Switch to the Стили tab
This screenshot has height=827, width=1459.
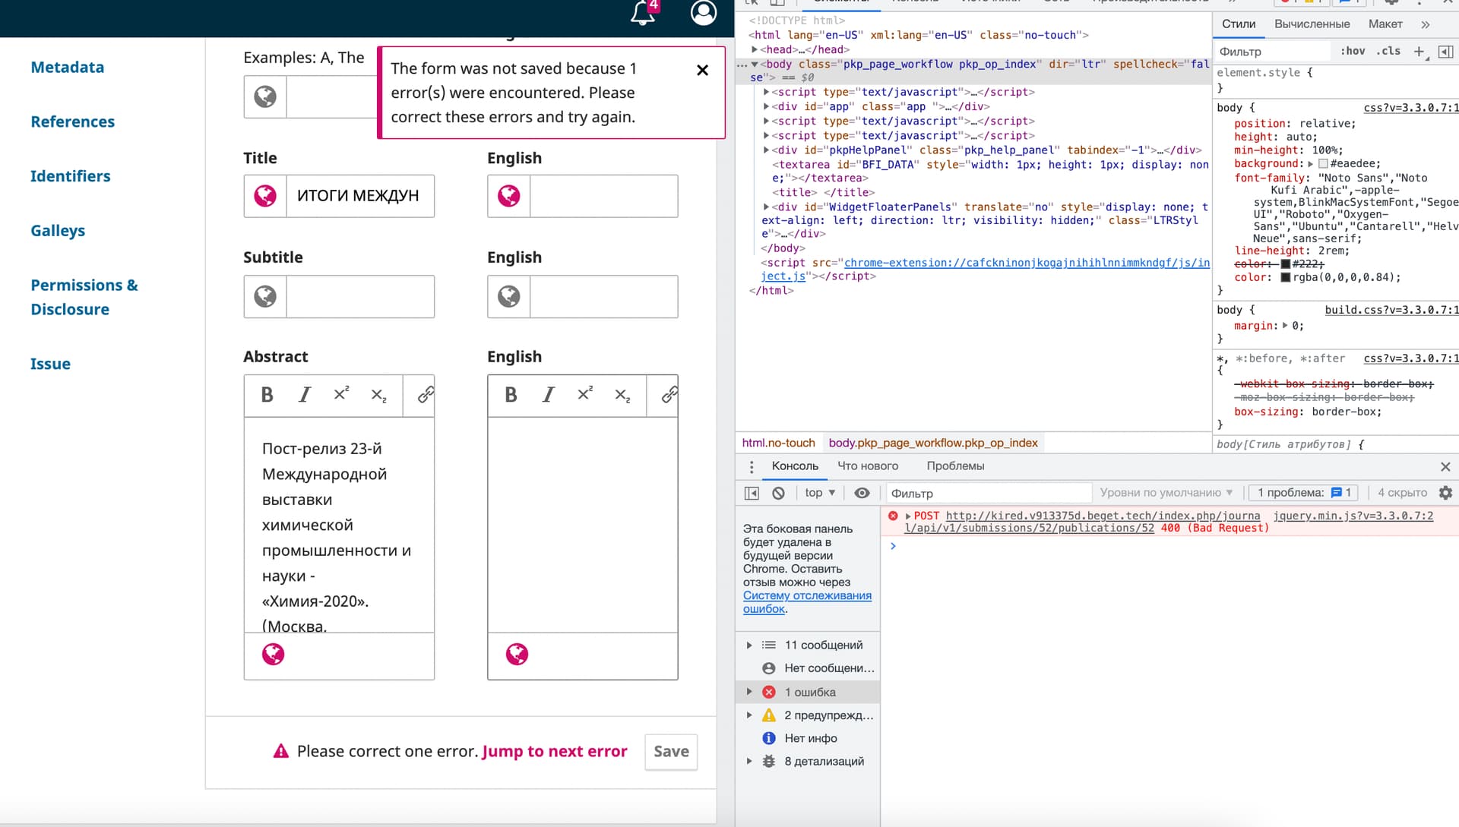click(1238, 24)
